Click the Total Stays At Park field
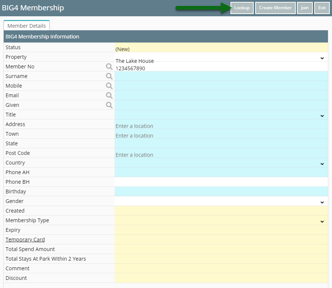The image size is (332, 288). coord(221,259)
